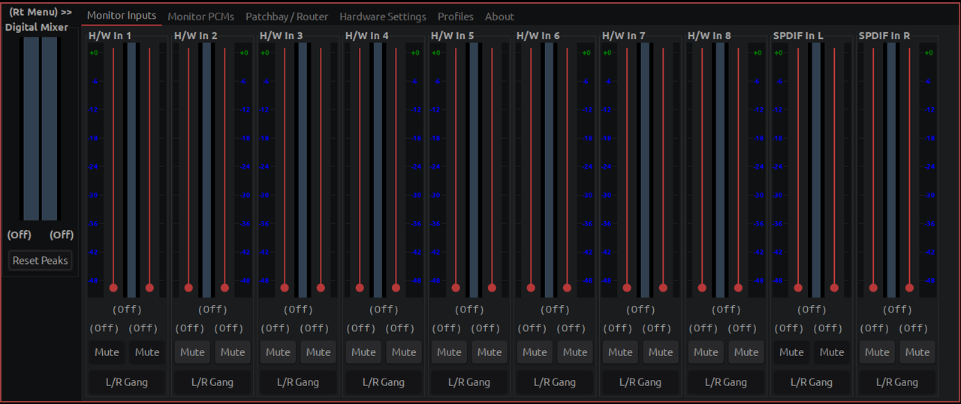Open the Monitor PCMs tab
961x404 pixels.
[200, 16]
